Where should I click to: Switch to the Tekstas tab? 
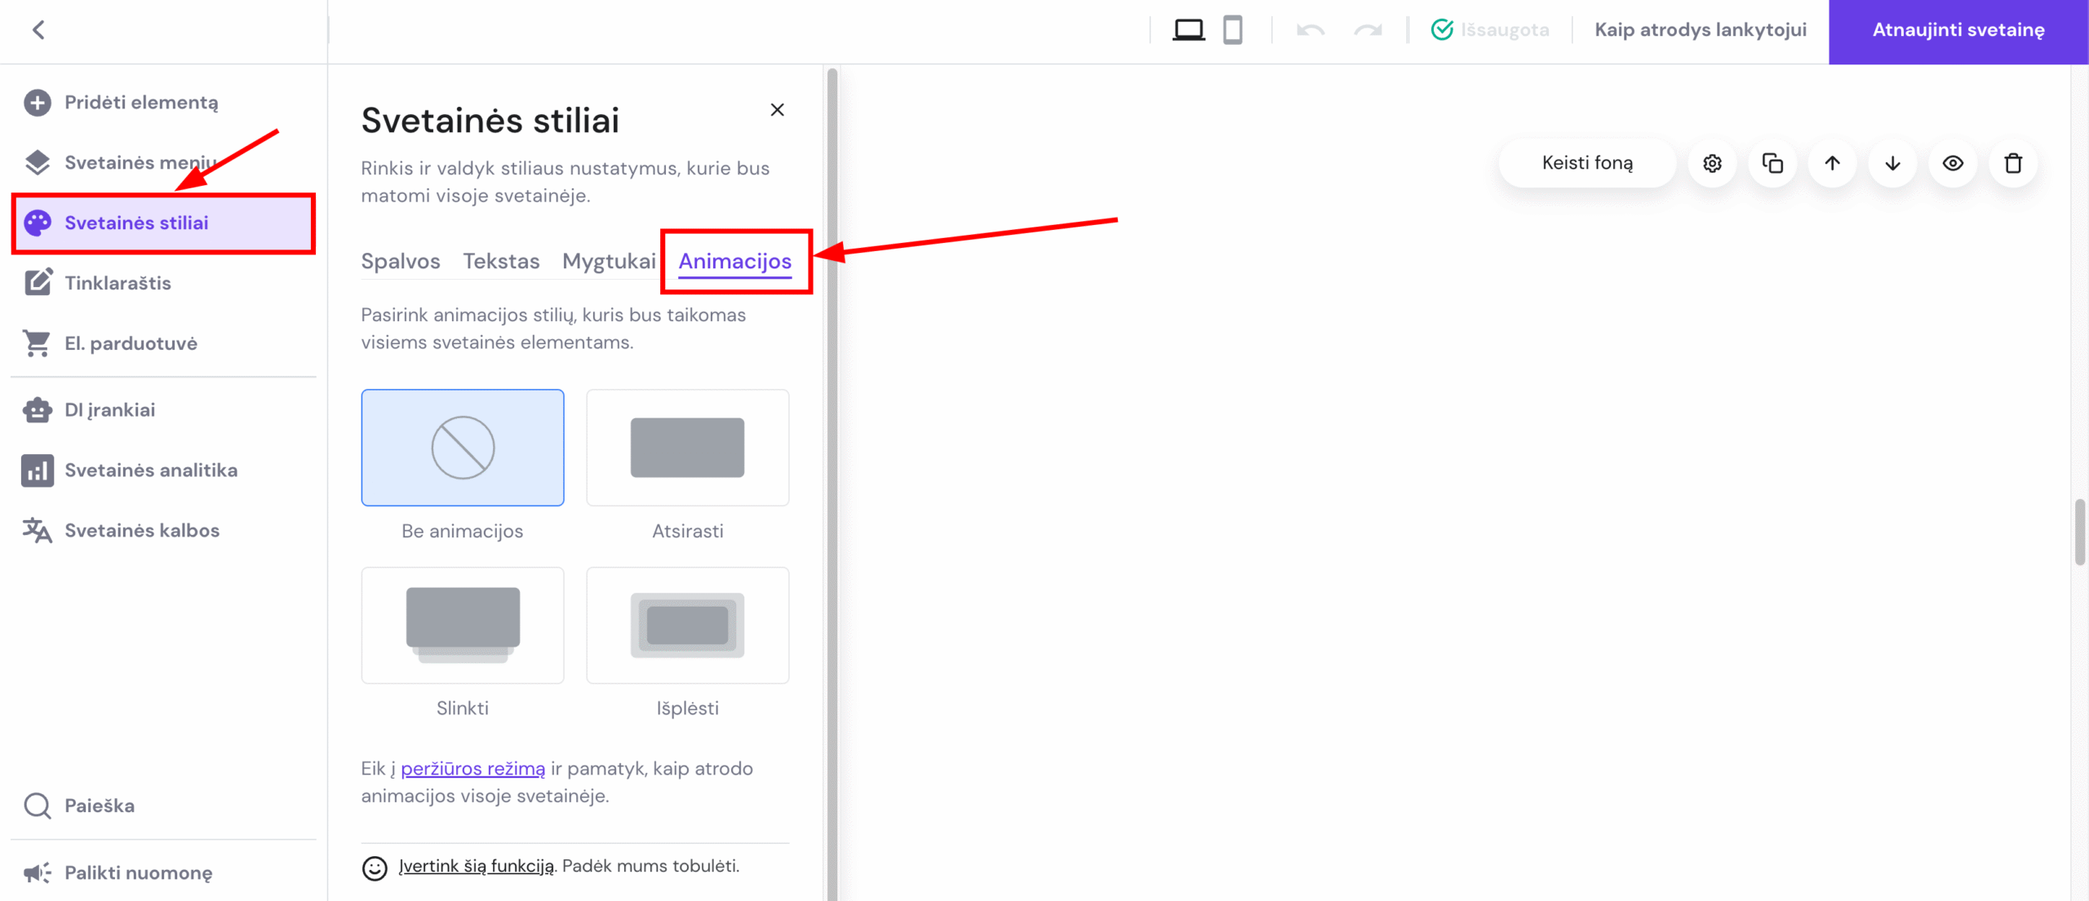tap(501, 261)
